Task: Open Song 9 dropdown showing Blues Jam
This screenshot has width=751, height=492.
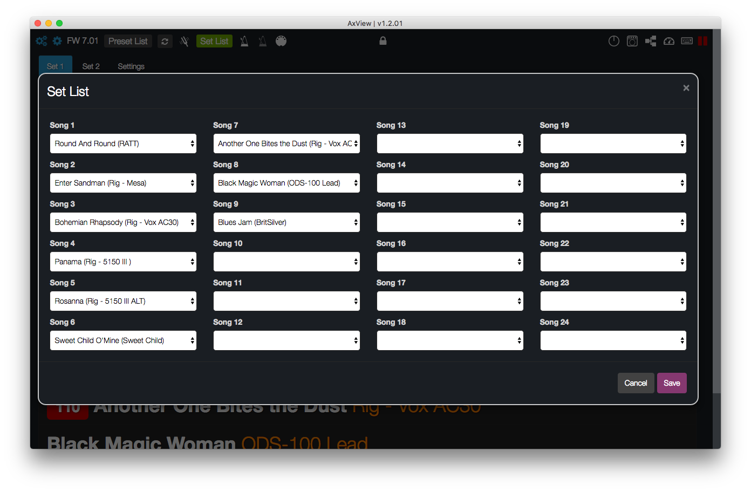Action: pyautogui.click(x=286, y=222)
